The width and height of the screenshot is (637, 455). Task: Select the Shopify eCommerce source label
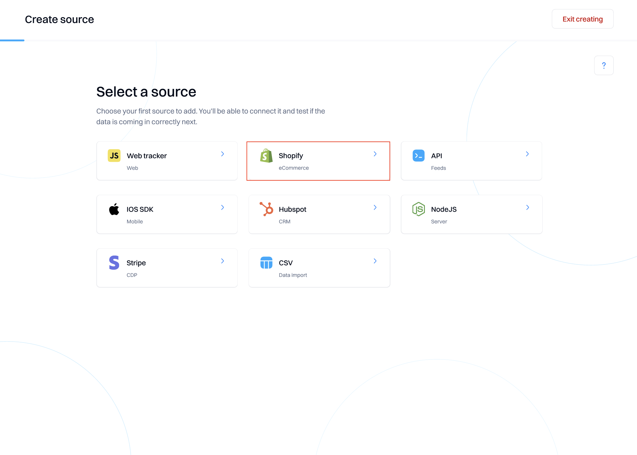coord(291,156)
